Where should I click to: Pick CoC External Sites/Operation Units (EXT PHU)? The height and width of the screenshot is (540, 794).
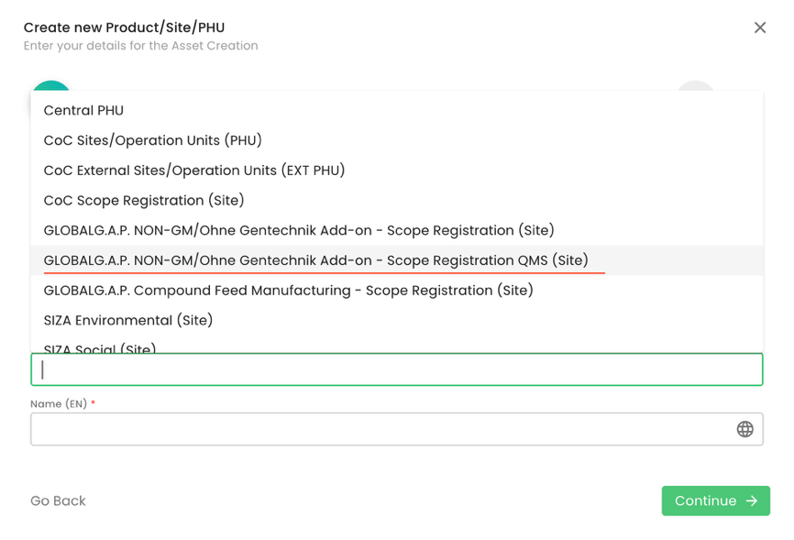(x=194, y=171)
